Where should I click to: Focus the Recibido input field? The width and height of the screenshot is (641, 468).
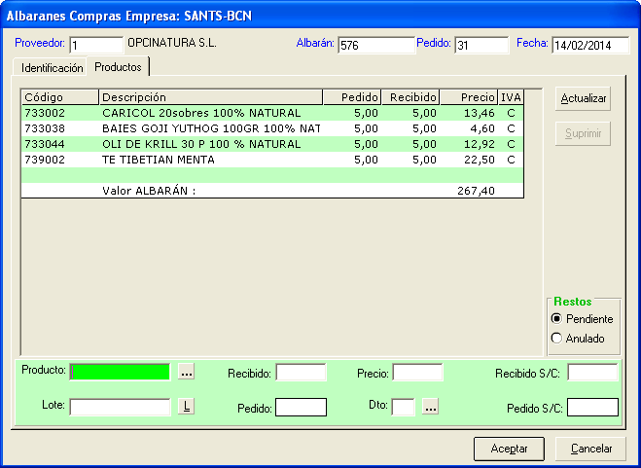[x=301, y=373]
